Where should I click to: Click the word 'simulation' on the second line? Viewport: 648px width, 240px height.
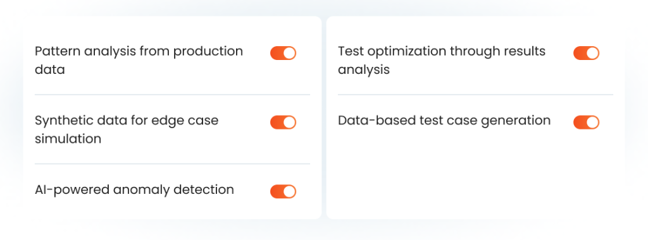click(x=68, y=139)
